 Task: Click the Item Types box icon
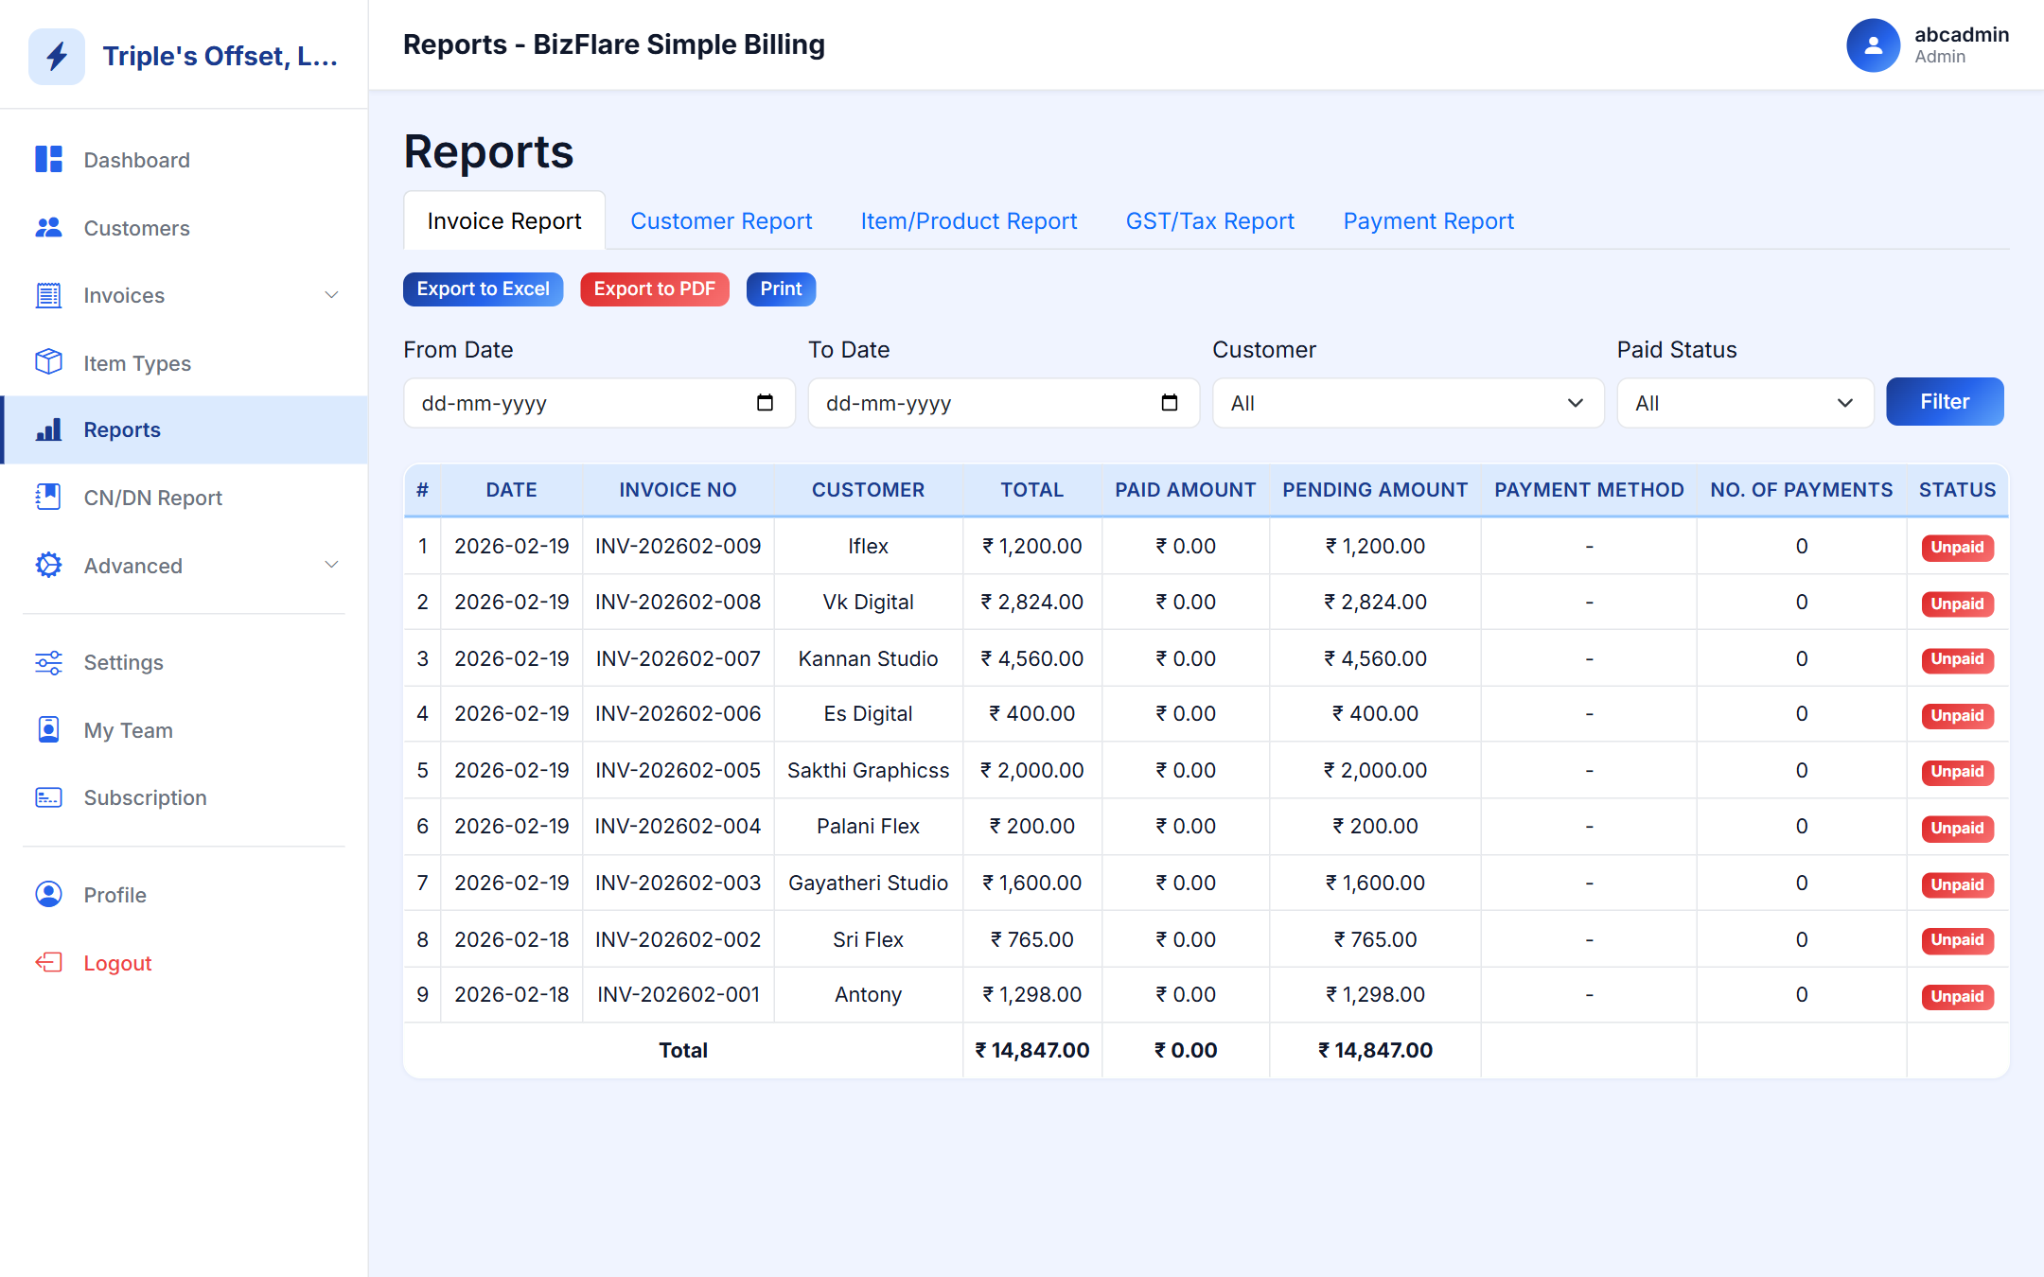coord(48,362)
